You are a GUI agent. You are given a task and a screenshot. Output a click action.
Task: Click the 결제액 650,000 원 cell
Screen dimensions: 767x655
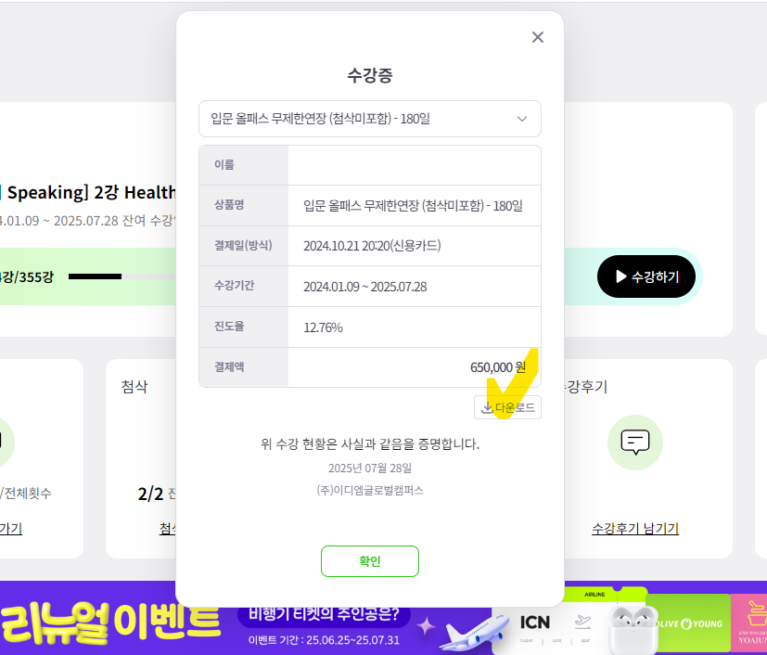415,367
